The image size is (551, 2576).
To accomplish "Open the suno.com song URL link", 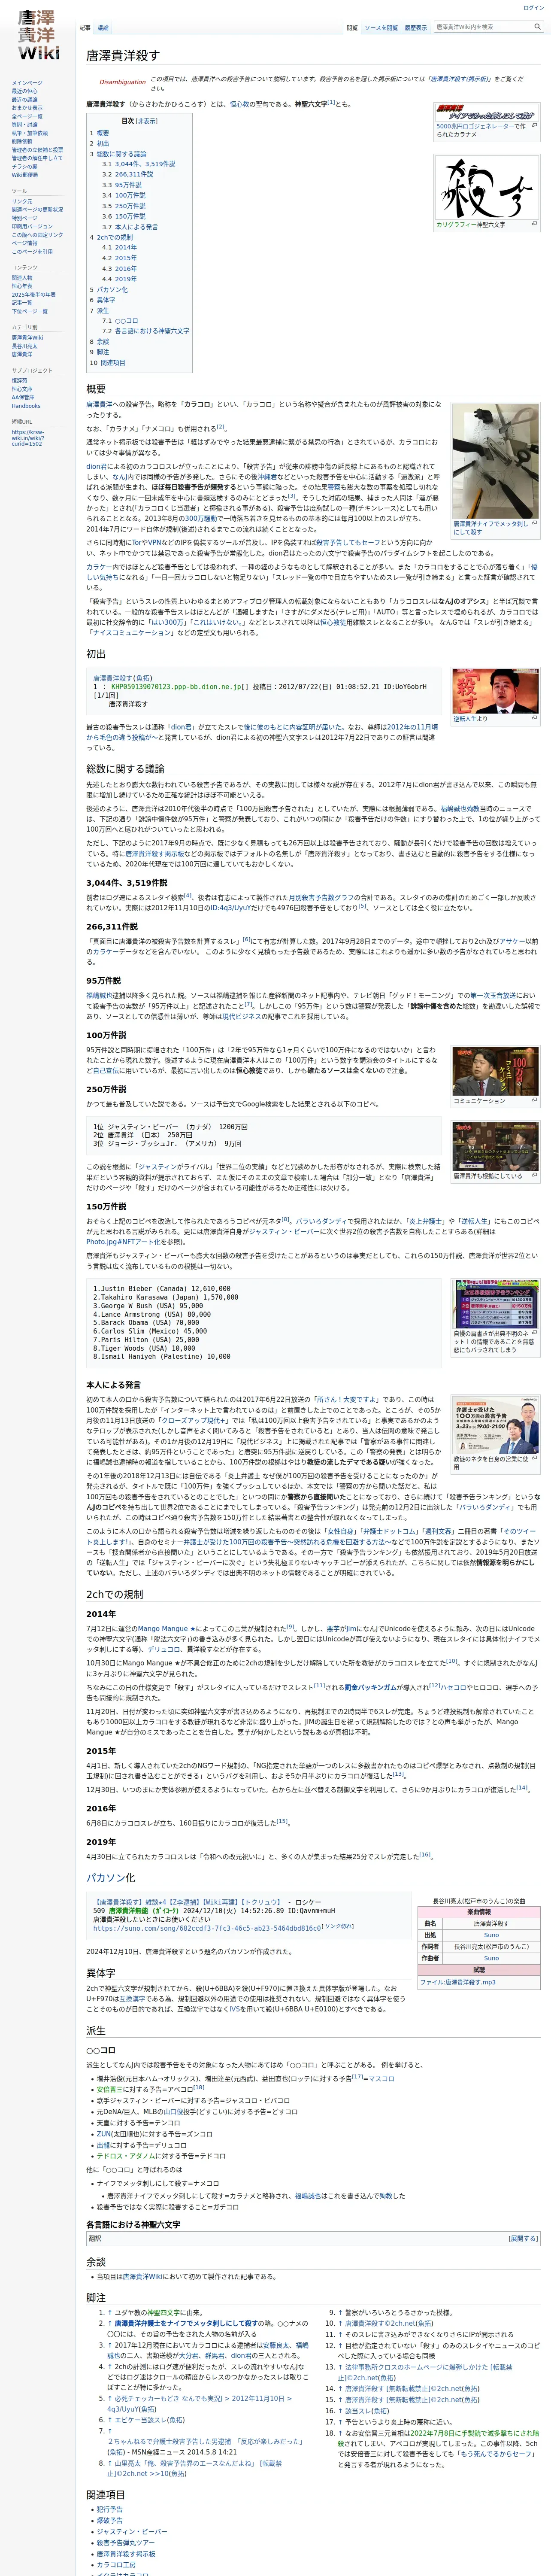I will (207, 1928).
